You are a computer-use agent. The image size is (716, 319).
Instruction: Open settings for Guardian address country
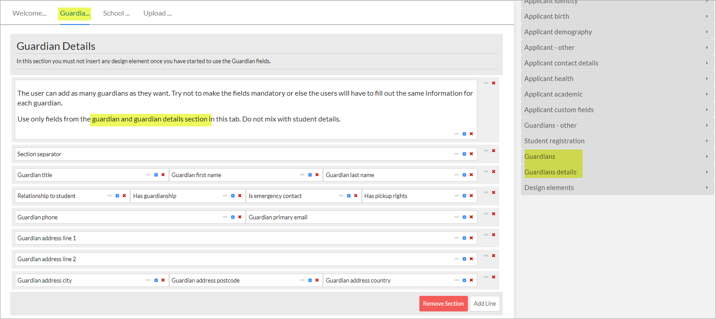point(464,280)
